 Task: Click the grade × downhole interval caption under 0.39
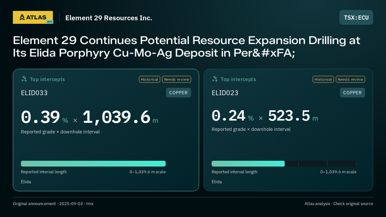coord(60,132)
